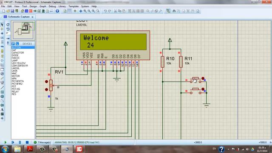Click the Windows Start button
The image size is (272, 153).
coord(5,149)
